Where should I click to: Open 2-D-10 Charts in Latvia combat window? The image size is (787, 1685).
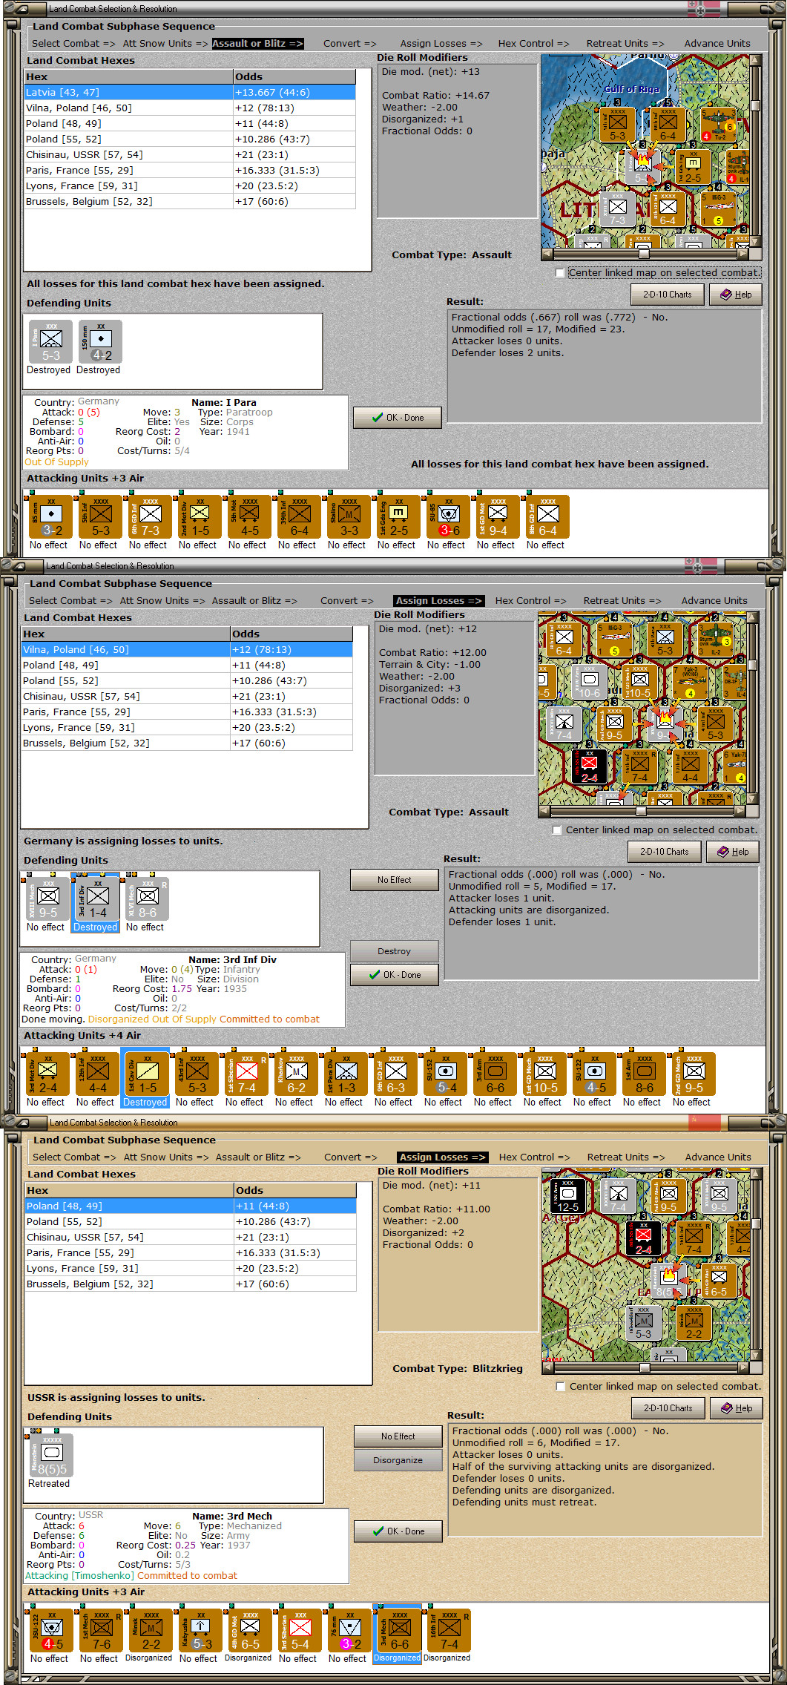667,295
